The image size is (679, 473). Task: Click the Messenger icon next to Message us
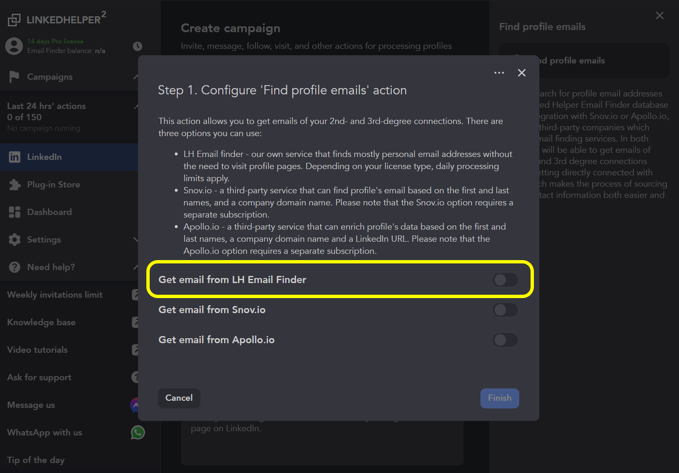click(135, 405)
